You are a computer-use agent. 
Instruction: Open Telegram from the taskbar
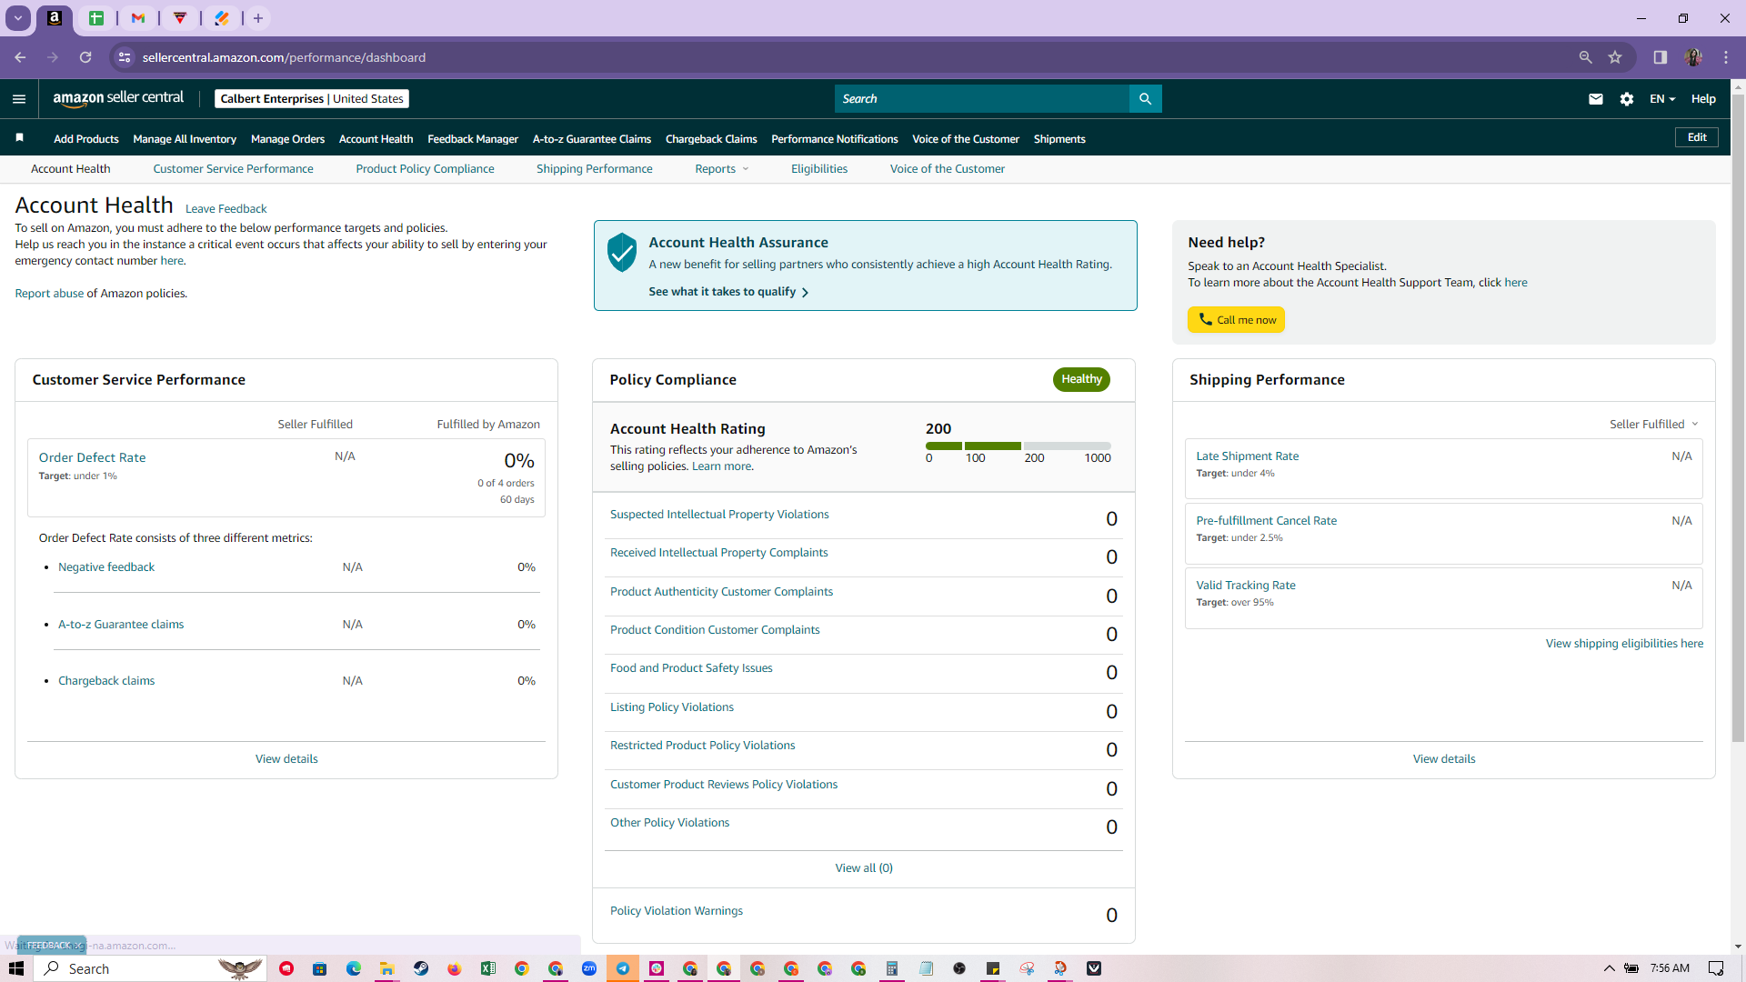tap(623, 968)
